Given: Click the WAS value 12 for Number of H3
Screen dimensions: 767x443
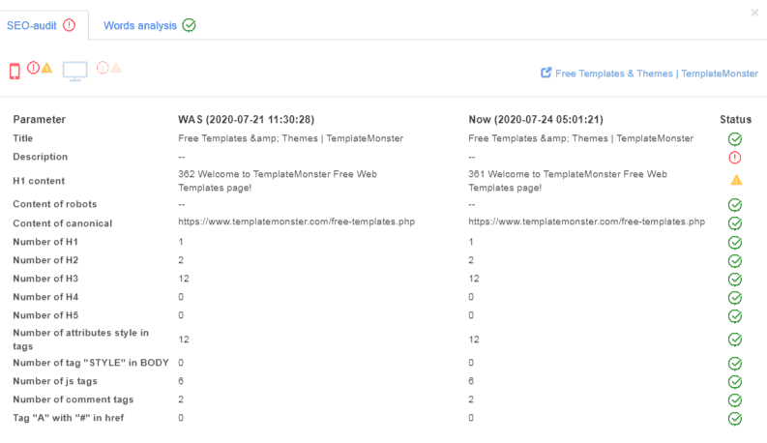Looking at the screenshot, I should tap(184, 279).
